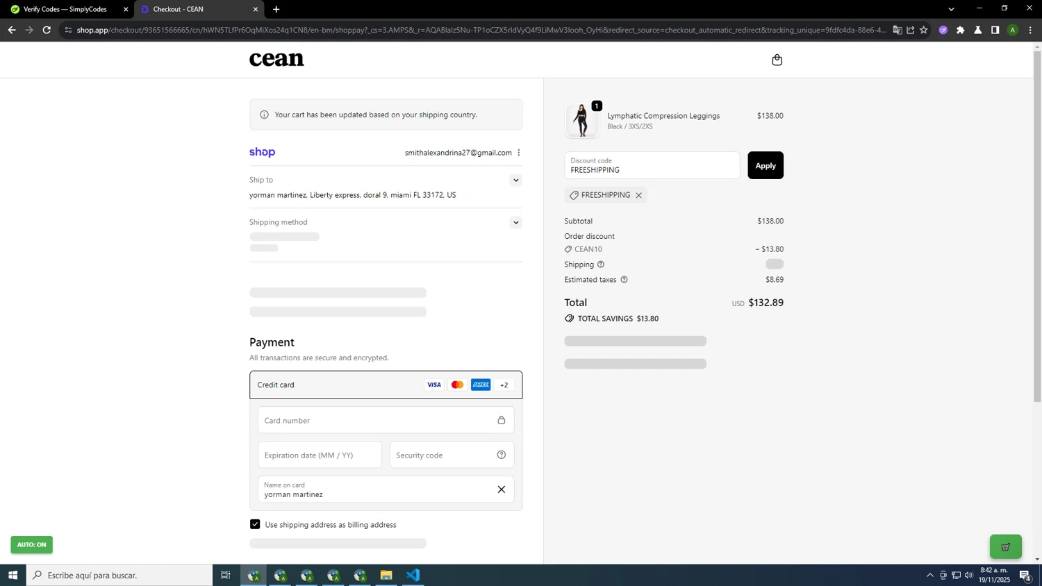Click the Card number field
Image resolution: width=1042 pixels, height=586 pixels.
point(386,420)
